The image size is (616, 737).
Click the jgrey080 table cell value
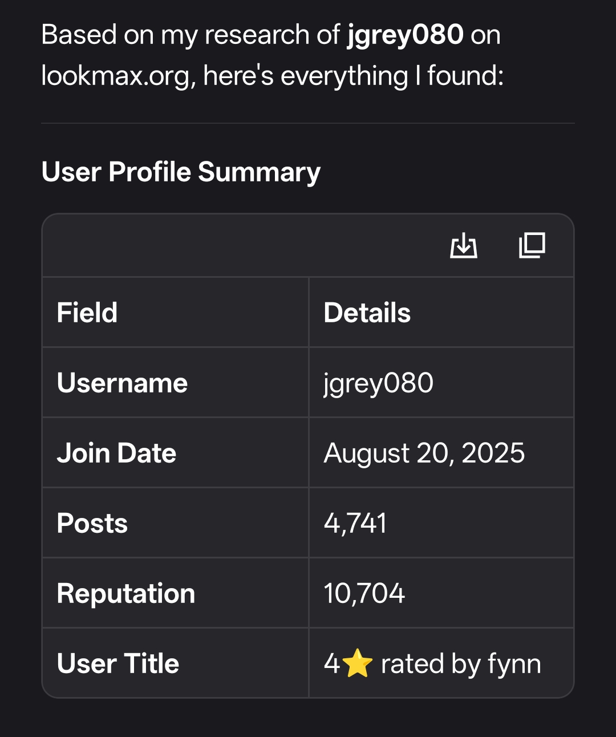(378, 383)
